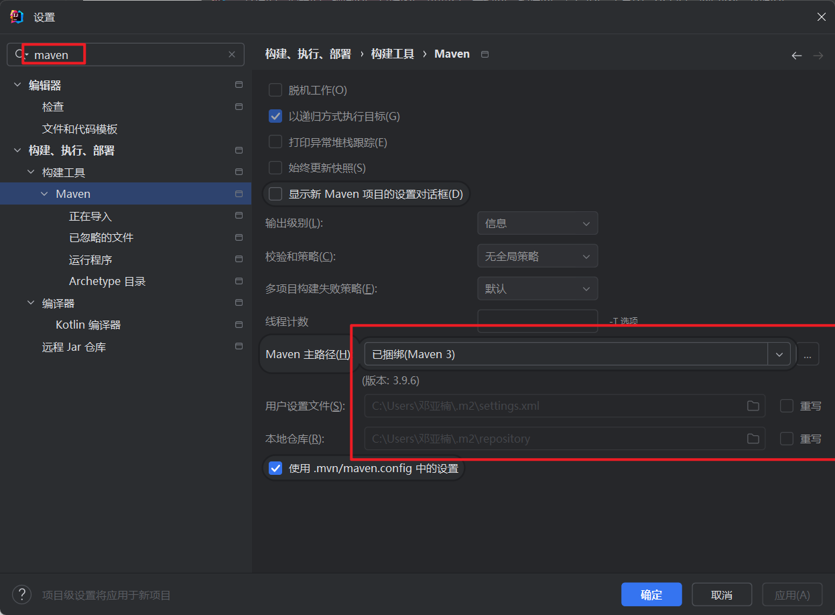The width and height of the screenshot is (835, 615).
Task: Click the project-level marker icon on 运行程序 row
Action: (x=239, y=260)
